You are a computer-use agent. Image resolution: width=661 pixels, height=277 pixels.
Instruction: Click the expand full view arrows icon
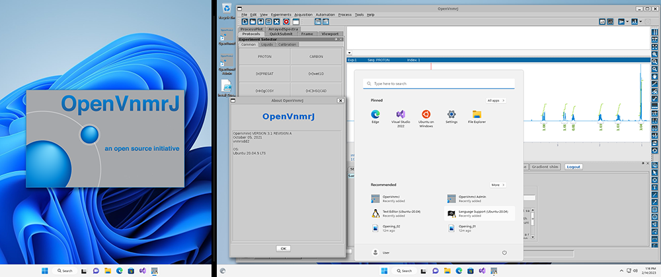pos(654,47)
